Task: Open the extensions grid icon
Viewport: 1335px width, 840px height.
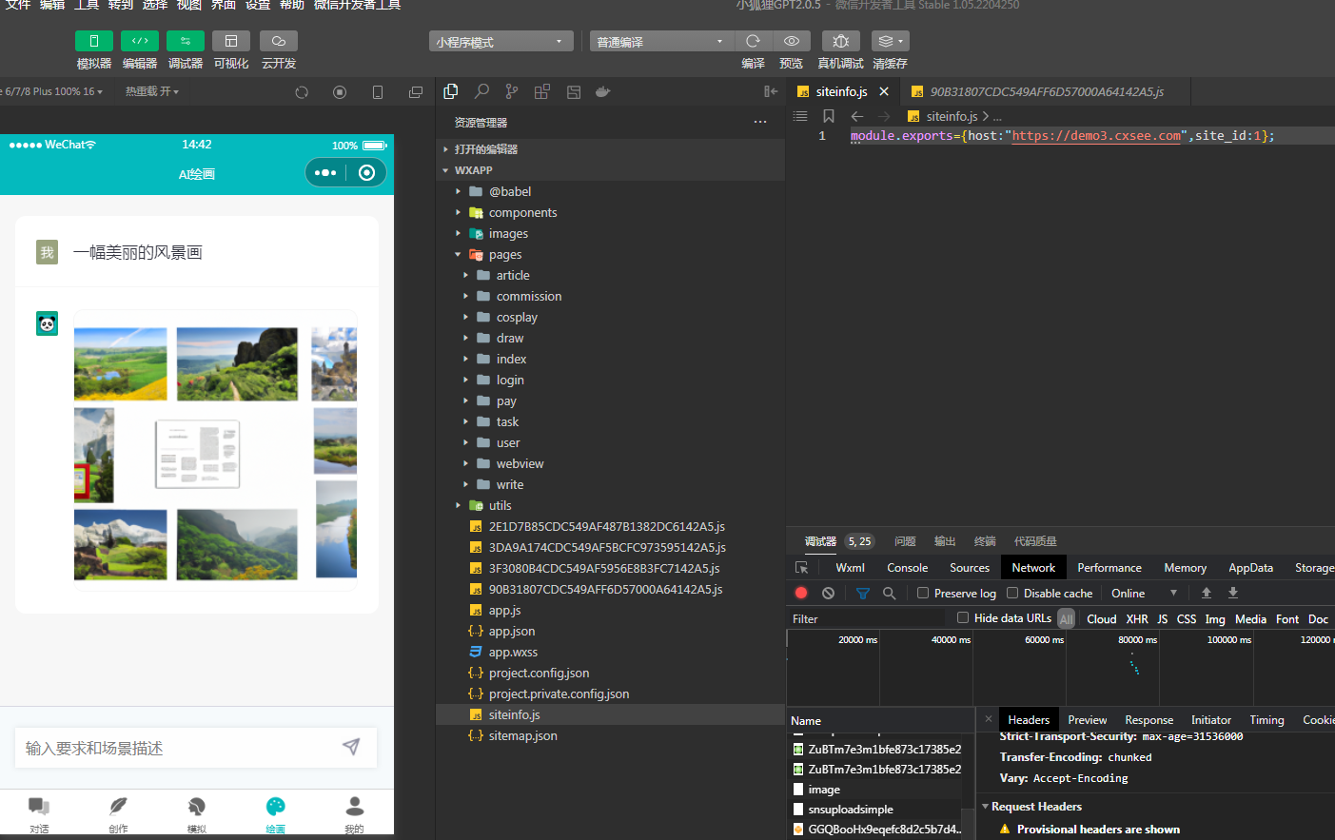Action: [542, 91]
